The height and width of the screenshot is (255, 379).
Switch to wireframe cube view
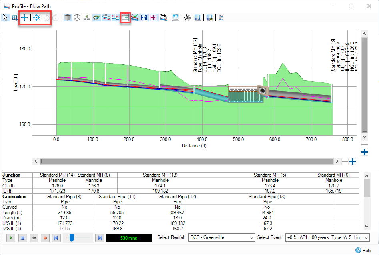click(x=77, y=18)
